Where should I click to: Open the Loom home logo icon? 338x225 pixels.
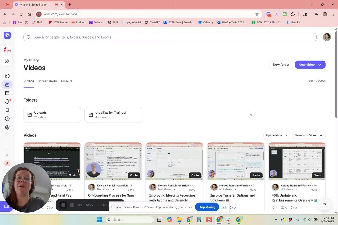(7, 35)
